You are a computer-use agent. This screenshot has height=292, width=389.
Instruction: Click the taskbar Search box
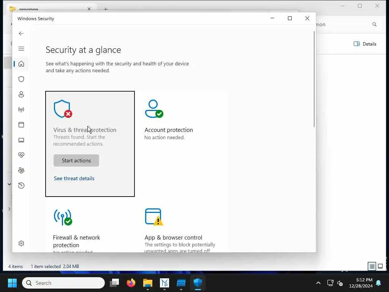click(x=63, y=283)
